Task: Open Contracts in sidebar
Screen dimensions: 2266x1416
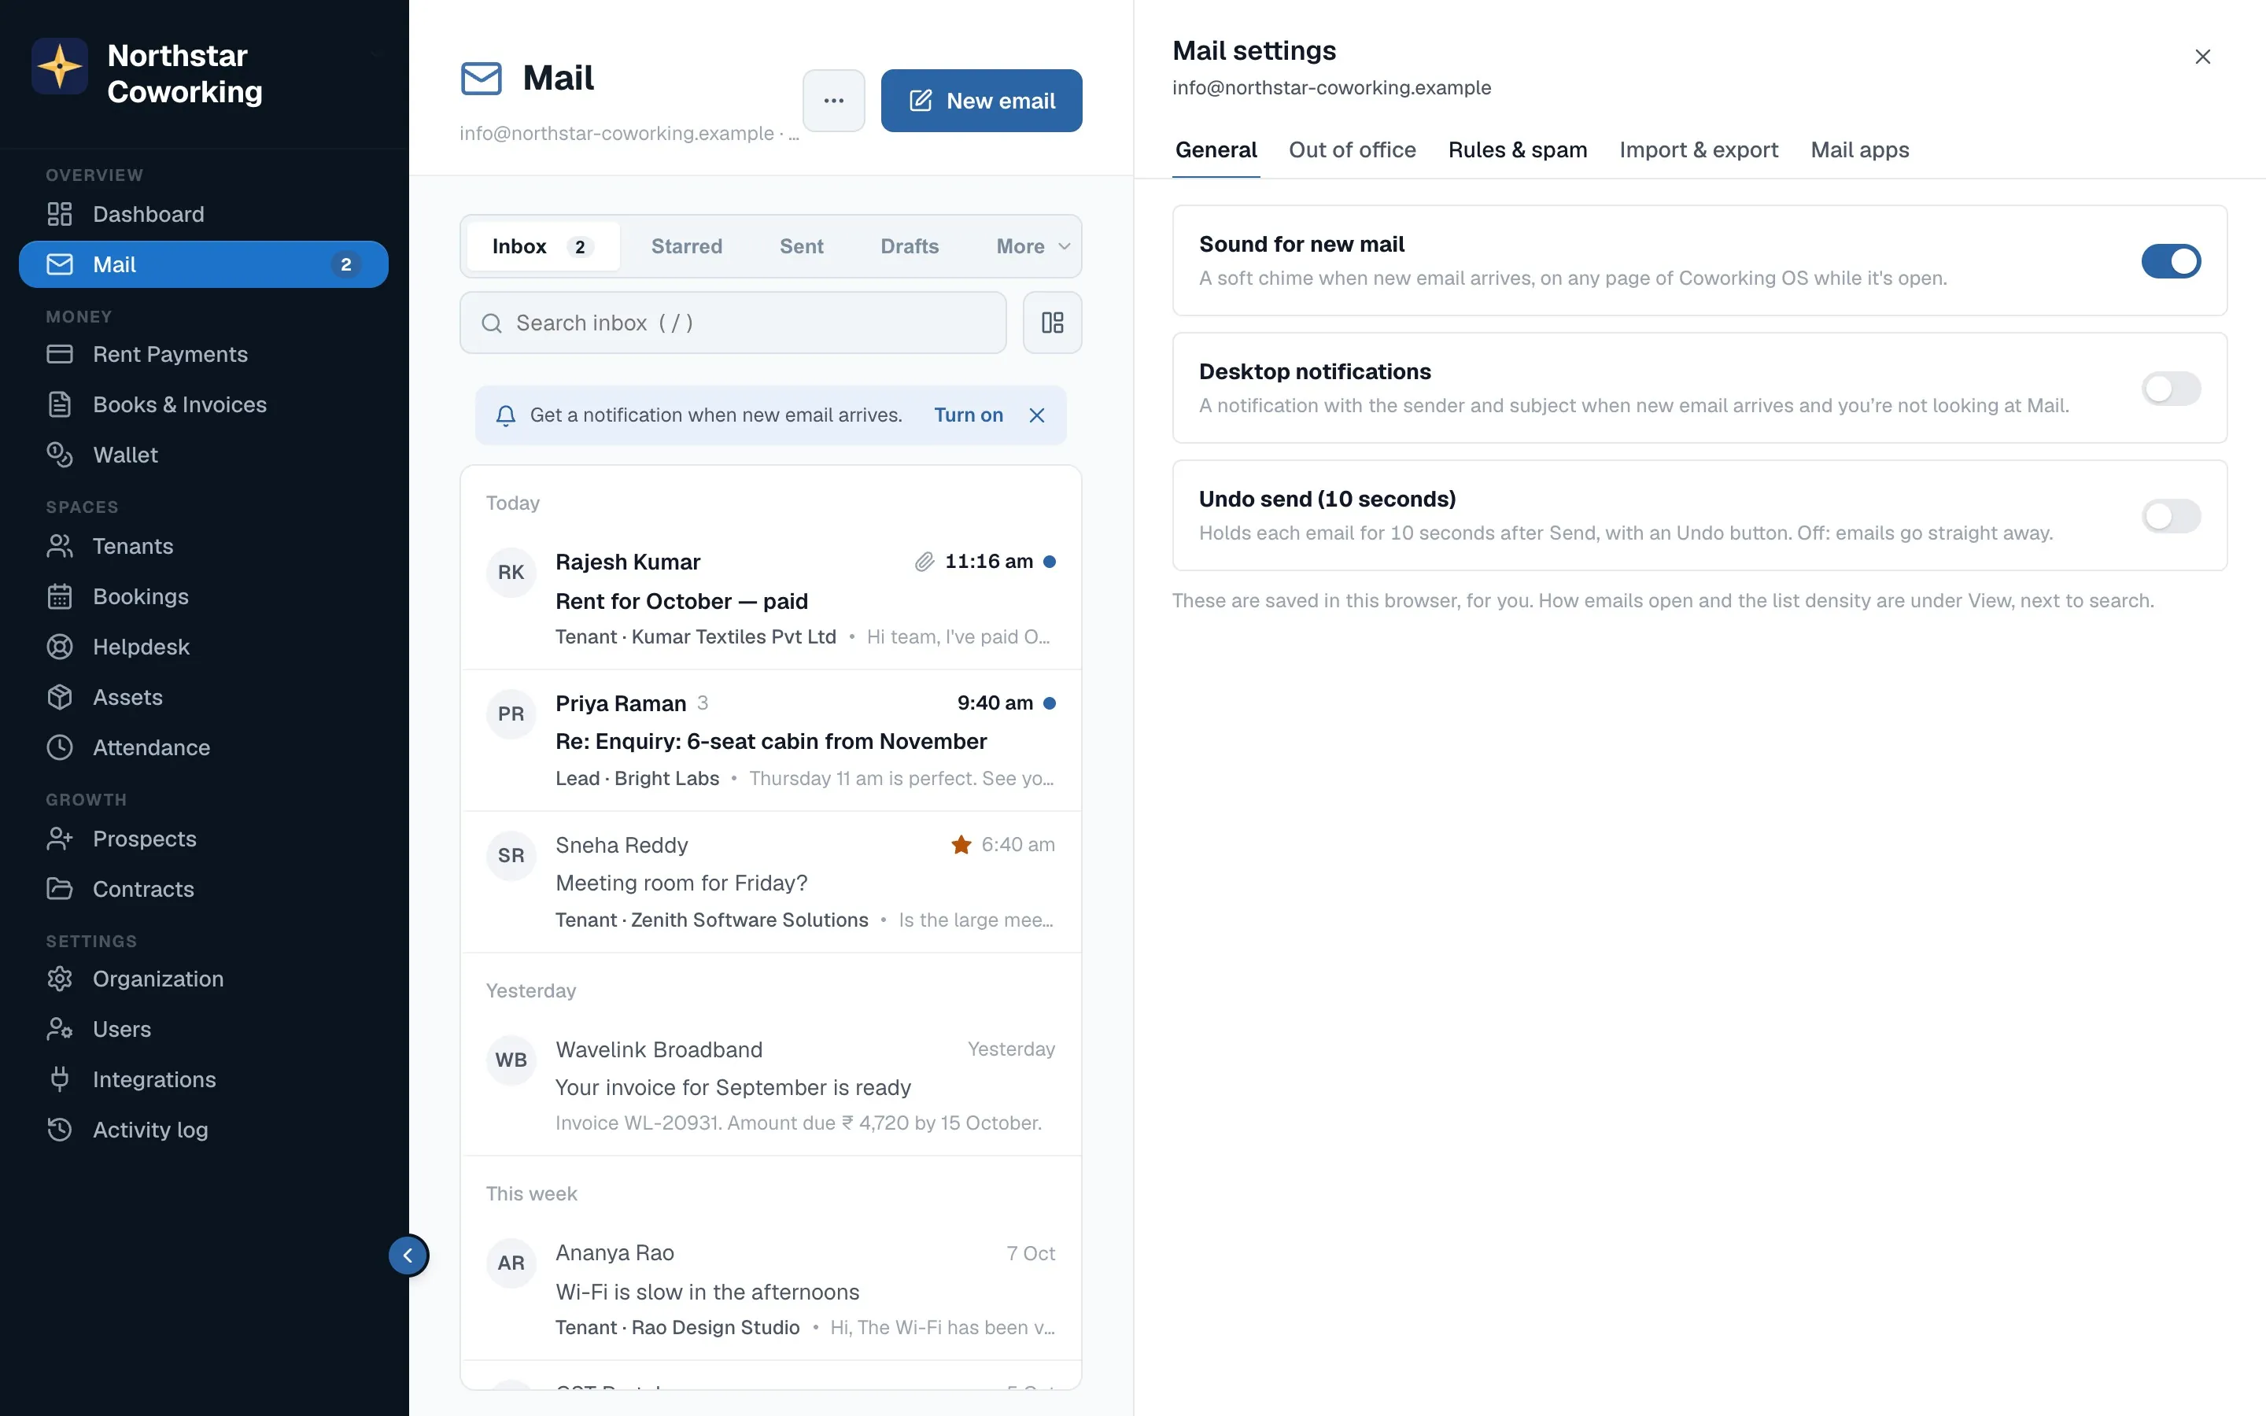Action: point(203,890)
